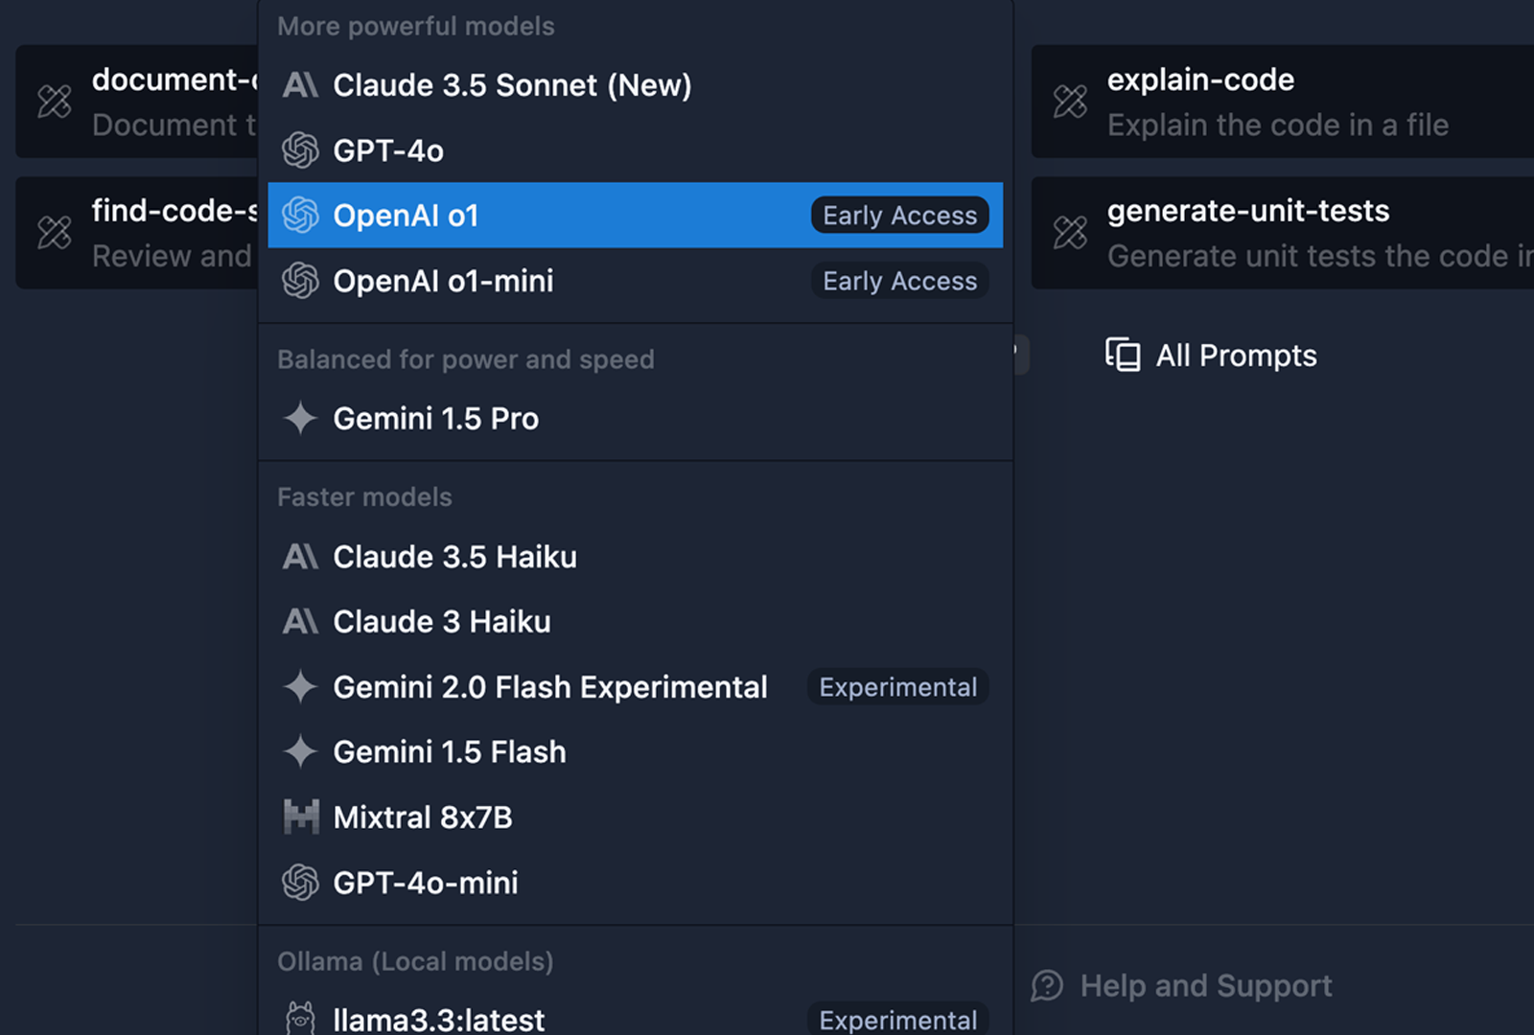Click the generate-unit-tests prompt icon

[1070, 232]
